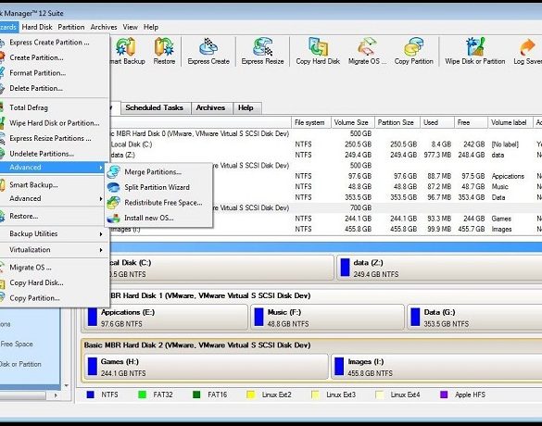Expand the Virtualization submenu
The height and width of the screenshot is (426, 542).
[55, 250]
